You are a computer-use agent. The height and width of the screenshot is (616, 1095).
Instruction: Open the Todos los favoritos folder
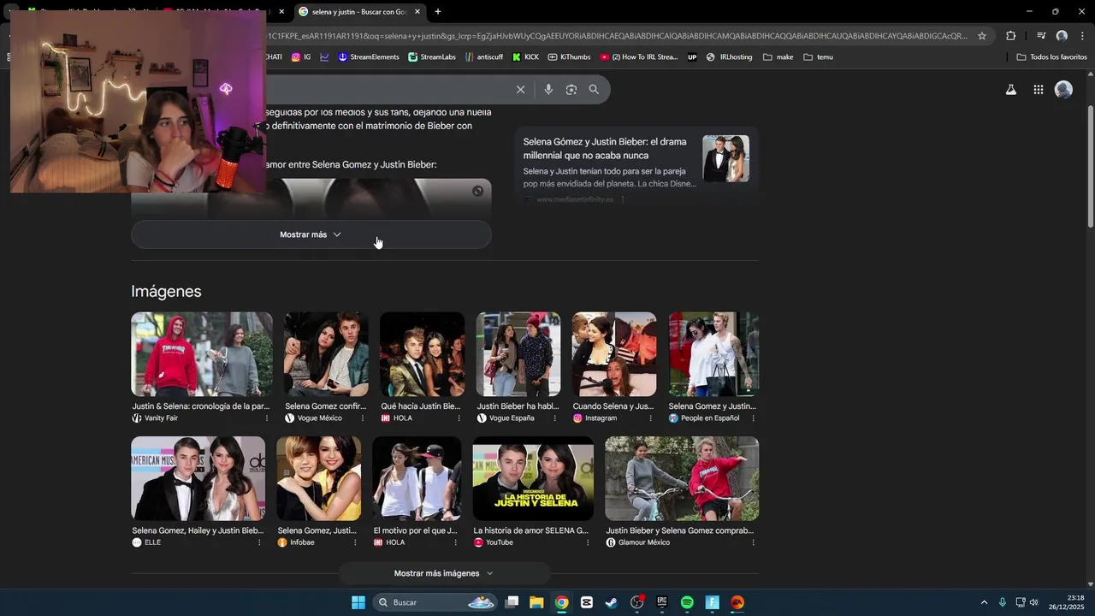(x=1051, y=57)
